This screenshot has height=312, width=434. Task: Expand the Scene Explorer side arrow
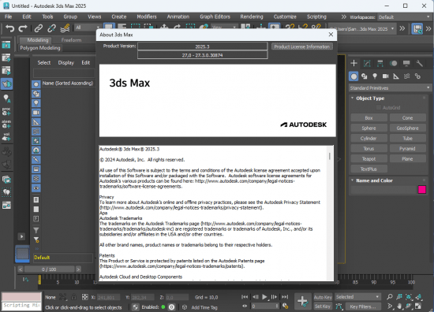(x=21, y=236)
